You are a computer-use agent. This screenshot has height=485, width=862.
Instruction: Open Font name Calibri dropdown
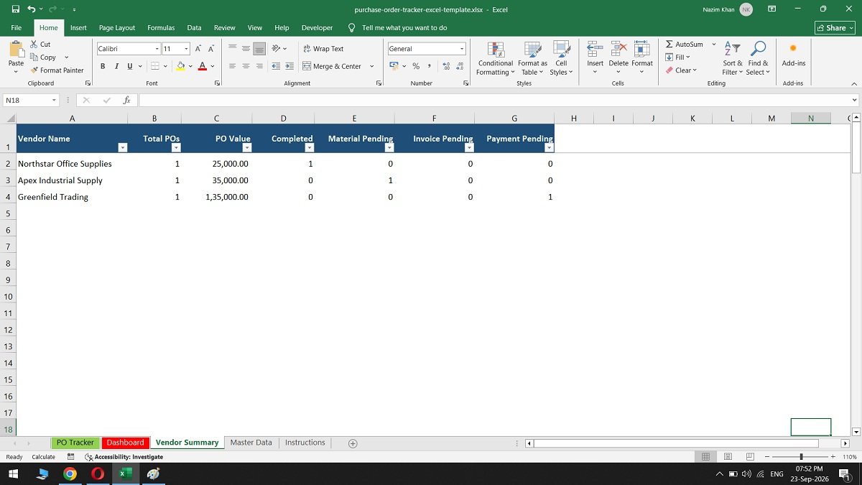[157, 49]
